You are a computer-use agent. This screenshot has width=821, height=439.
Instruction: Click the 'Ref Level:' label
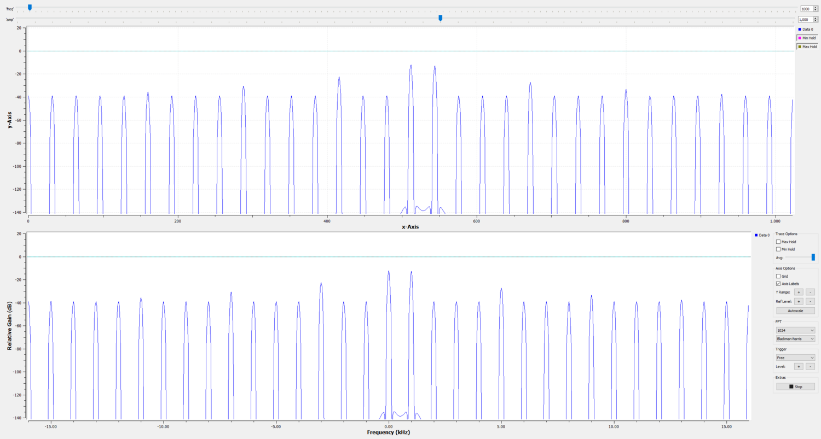tap(784, 301)
